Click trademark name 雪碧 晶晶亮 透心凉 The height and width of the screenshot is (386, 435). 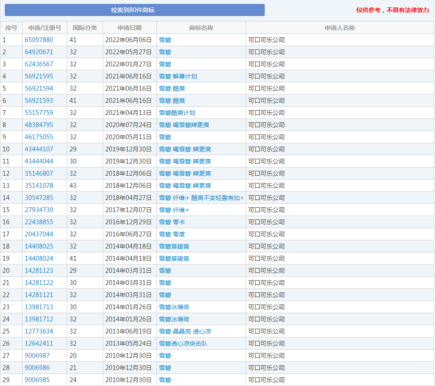[185, 332]
